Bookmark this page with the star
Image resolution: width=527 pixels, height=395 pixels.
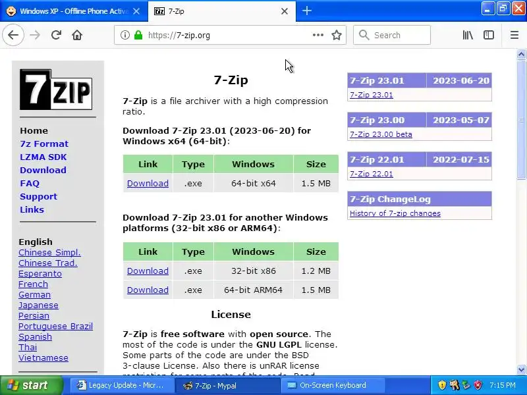click(337, 35)
